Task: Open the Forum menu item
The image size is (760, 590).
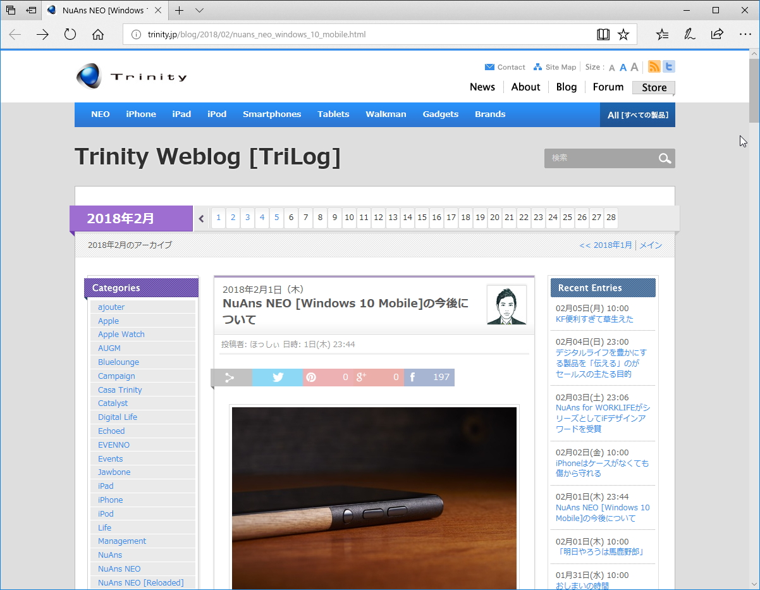Action: [x=608, y=87]
